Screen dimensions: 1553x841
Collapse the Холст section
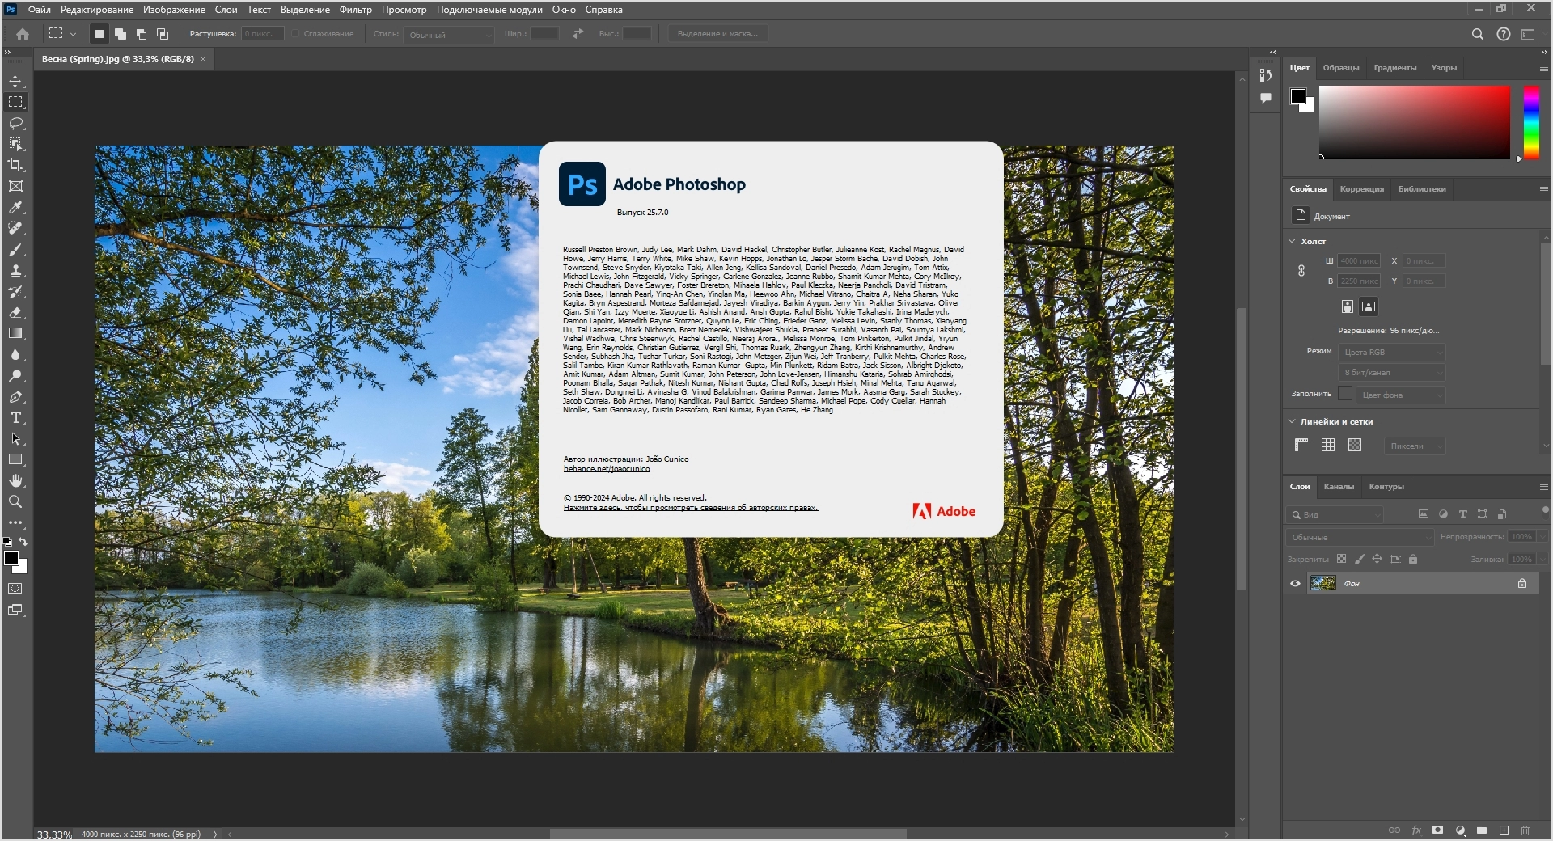pyautogui.click(x=1292, y=241)
